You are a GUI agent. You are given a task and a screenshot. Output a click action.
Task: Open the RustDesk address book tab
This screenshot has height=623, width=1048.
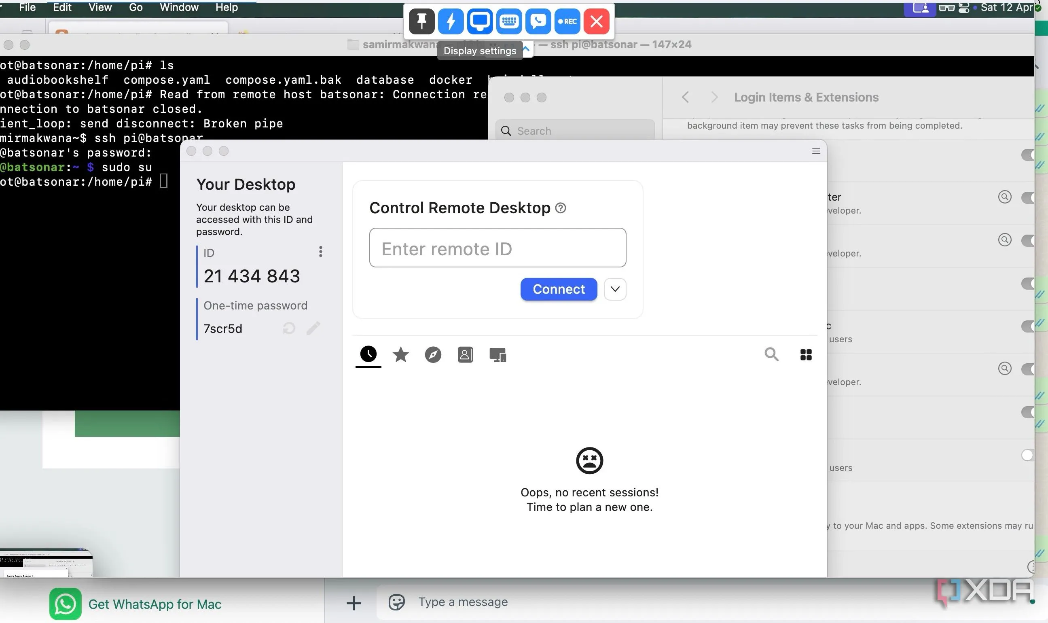[x=466, y=355]
